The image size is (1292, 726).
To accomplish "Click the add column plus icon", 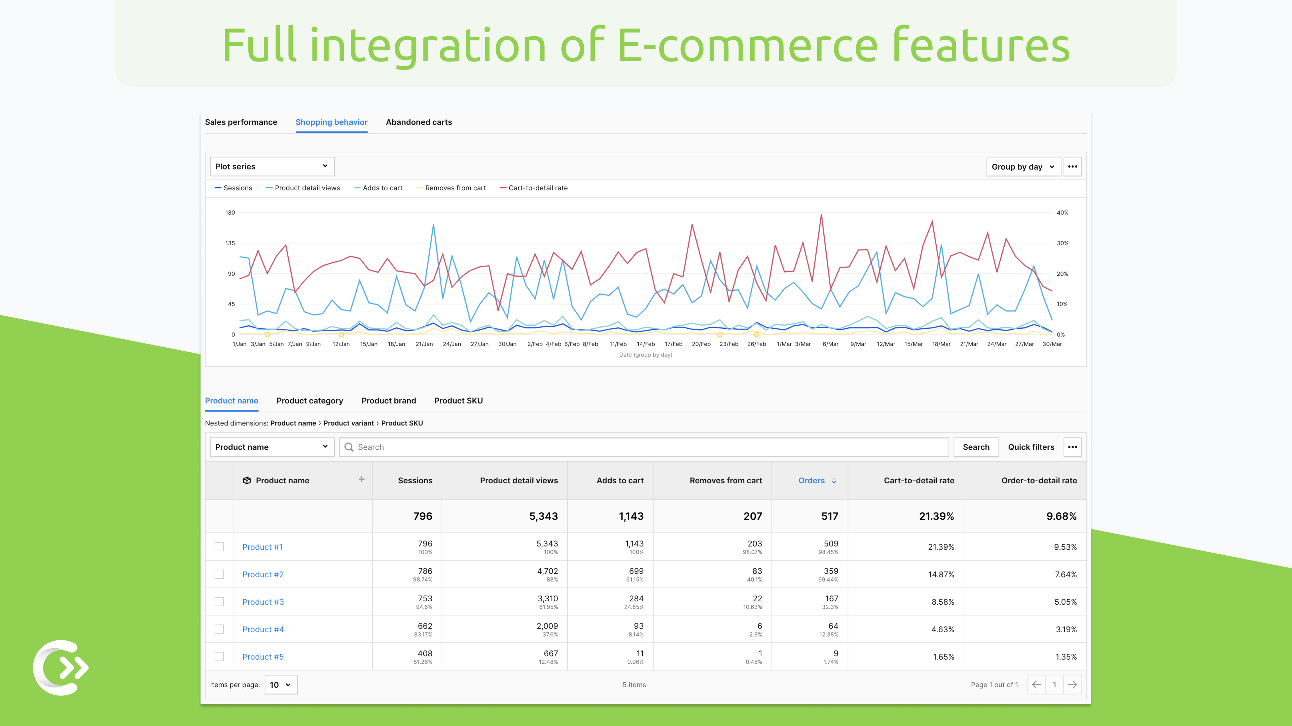I will tap(362, 480).
